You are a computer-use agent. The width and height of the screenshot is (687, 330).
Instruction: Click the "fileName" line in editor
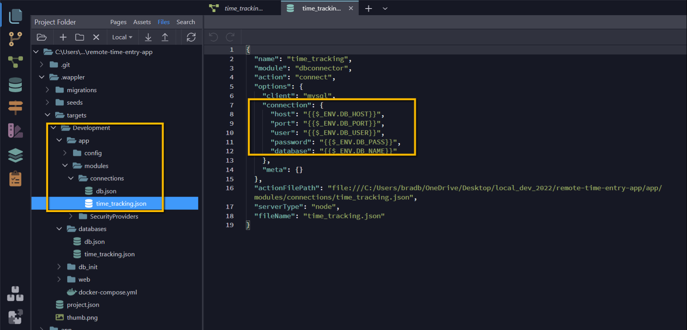pos(319,216)
